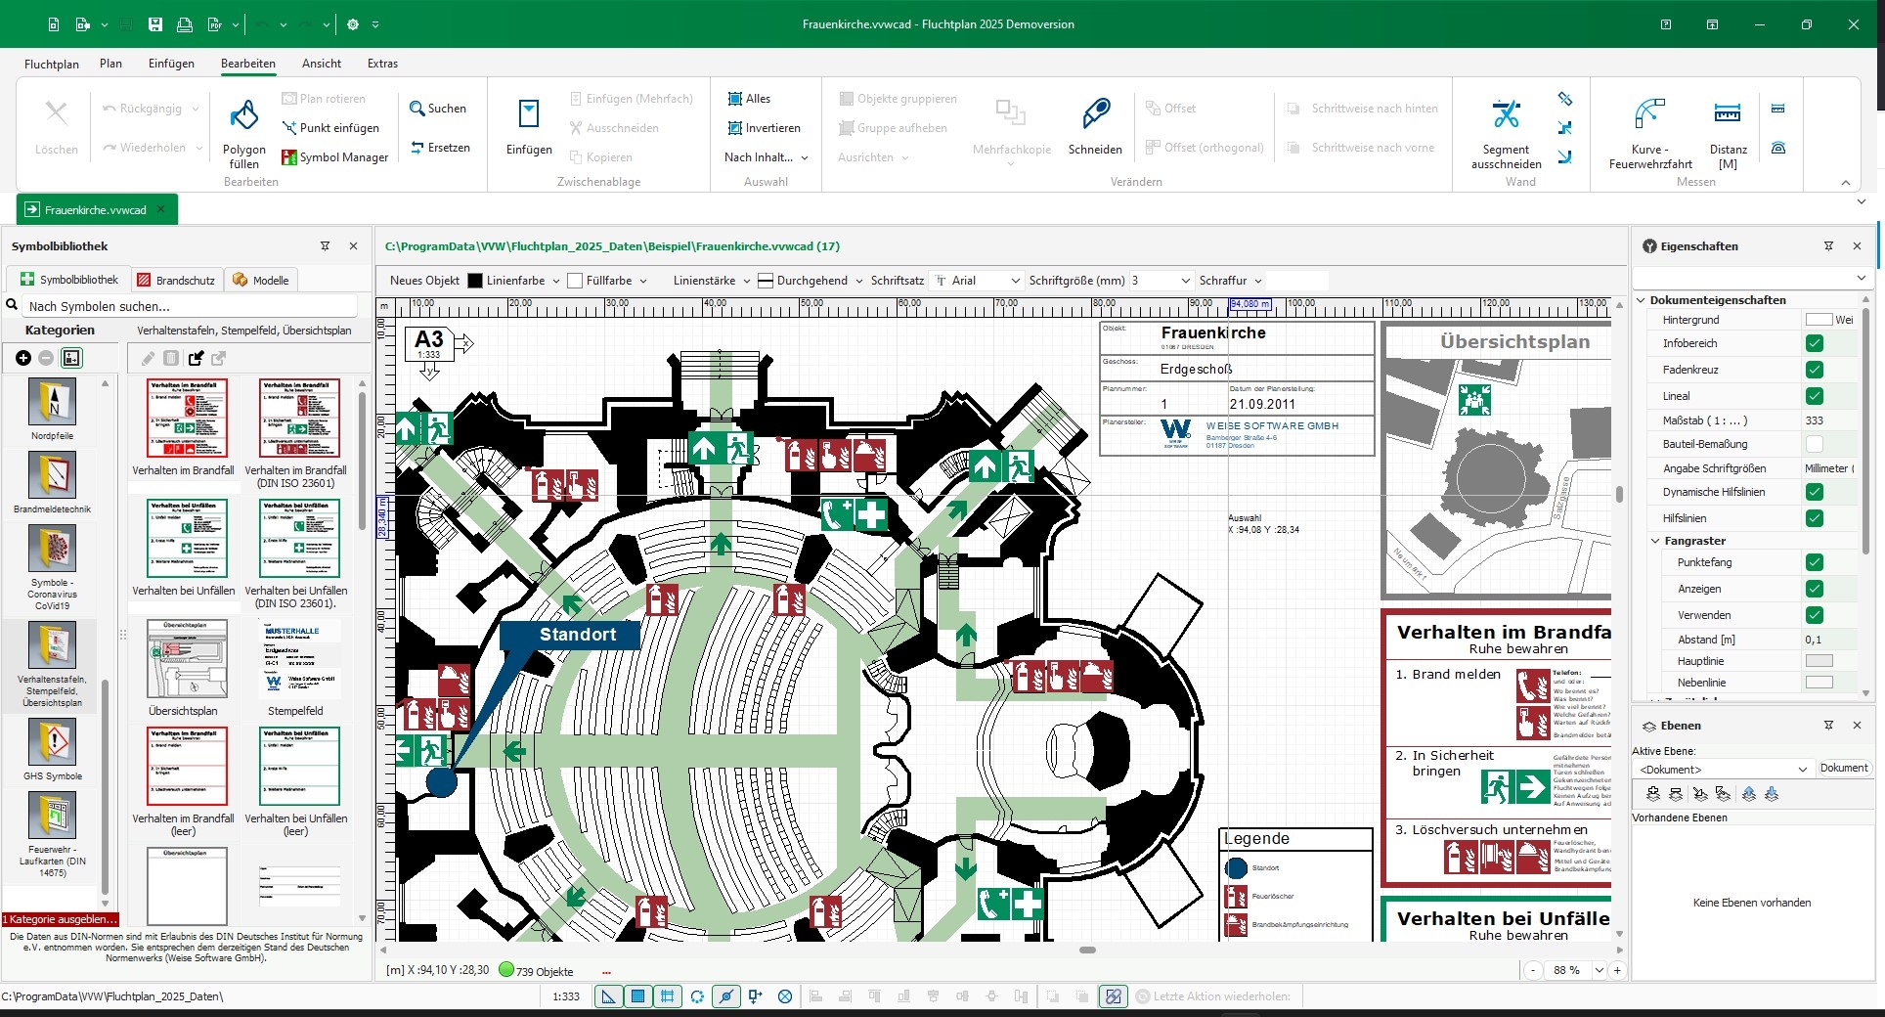Switch to the Einfügen ribbon tab
The image size is (1885, 1017).
click(x=171, y=64)
